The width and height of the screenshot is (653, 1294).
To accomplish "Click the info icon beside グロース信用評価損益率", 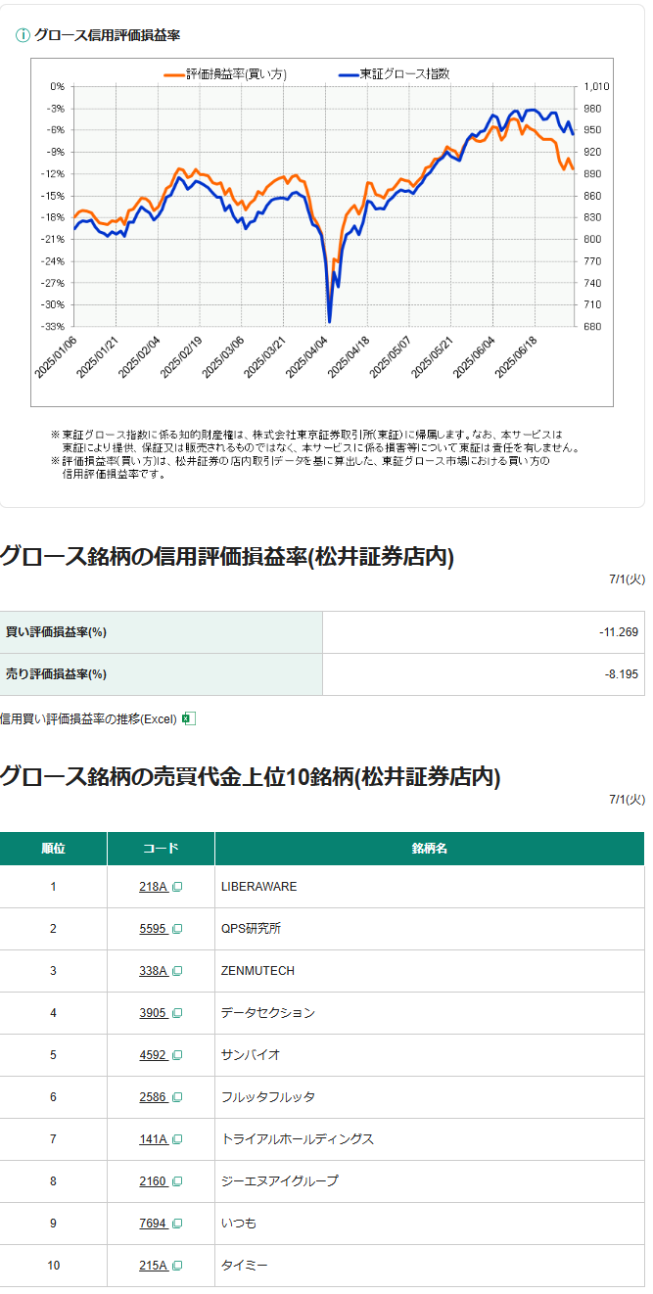I will [x=23, y=34].
